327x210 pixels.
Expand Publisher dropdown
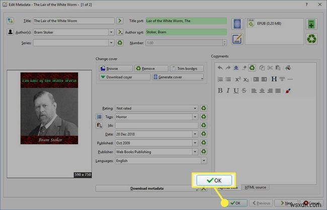click(195, 152)
